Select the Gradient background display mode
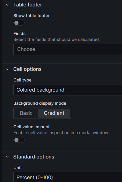 point(54,113)
